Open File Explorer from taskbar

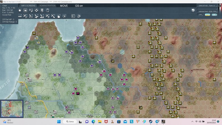(100, 121)
